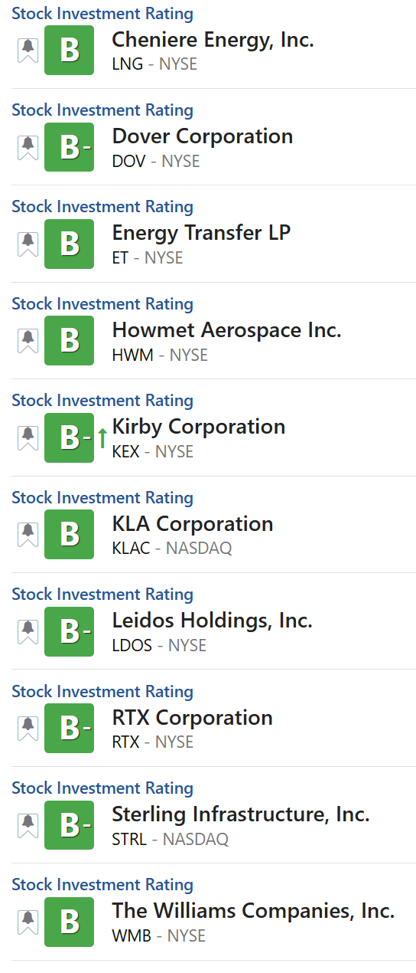Open The Williams Companies, Inc. link
The height and width of the screenshot is (973, 416).
(254, 911)
